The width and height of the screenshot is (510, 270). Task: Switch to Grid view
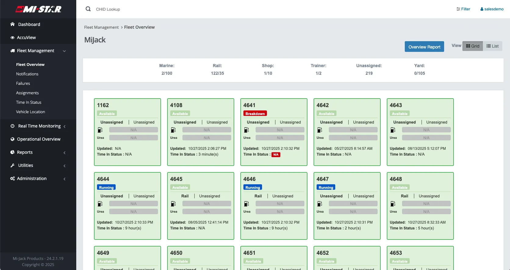[x=472, y=46]
